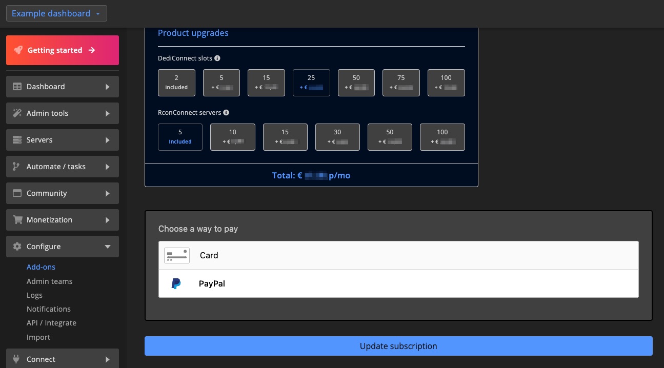
Task: Click the PayPal logo icon
Action: tap(176, 283)
